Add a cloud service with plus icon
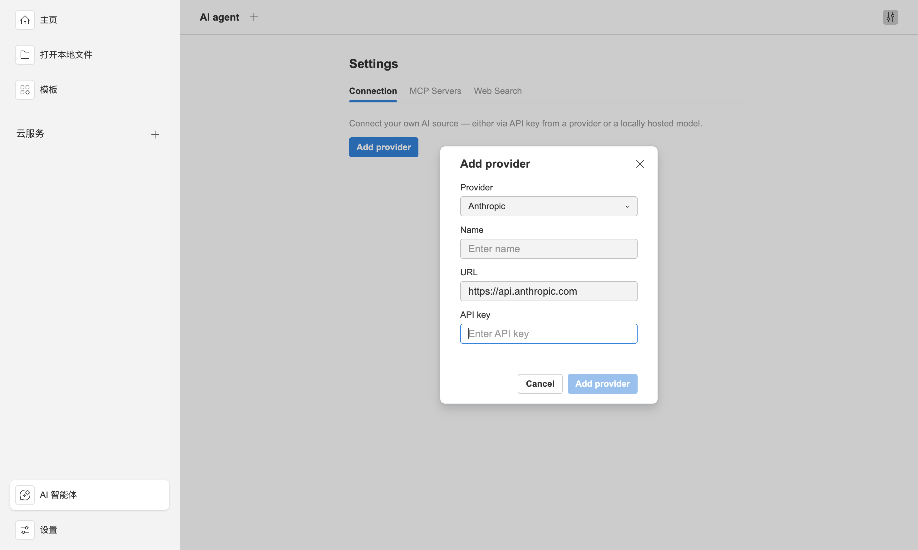The height and width of the screenshot is (550, 918). click(x=155, y=135)
